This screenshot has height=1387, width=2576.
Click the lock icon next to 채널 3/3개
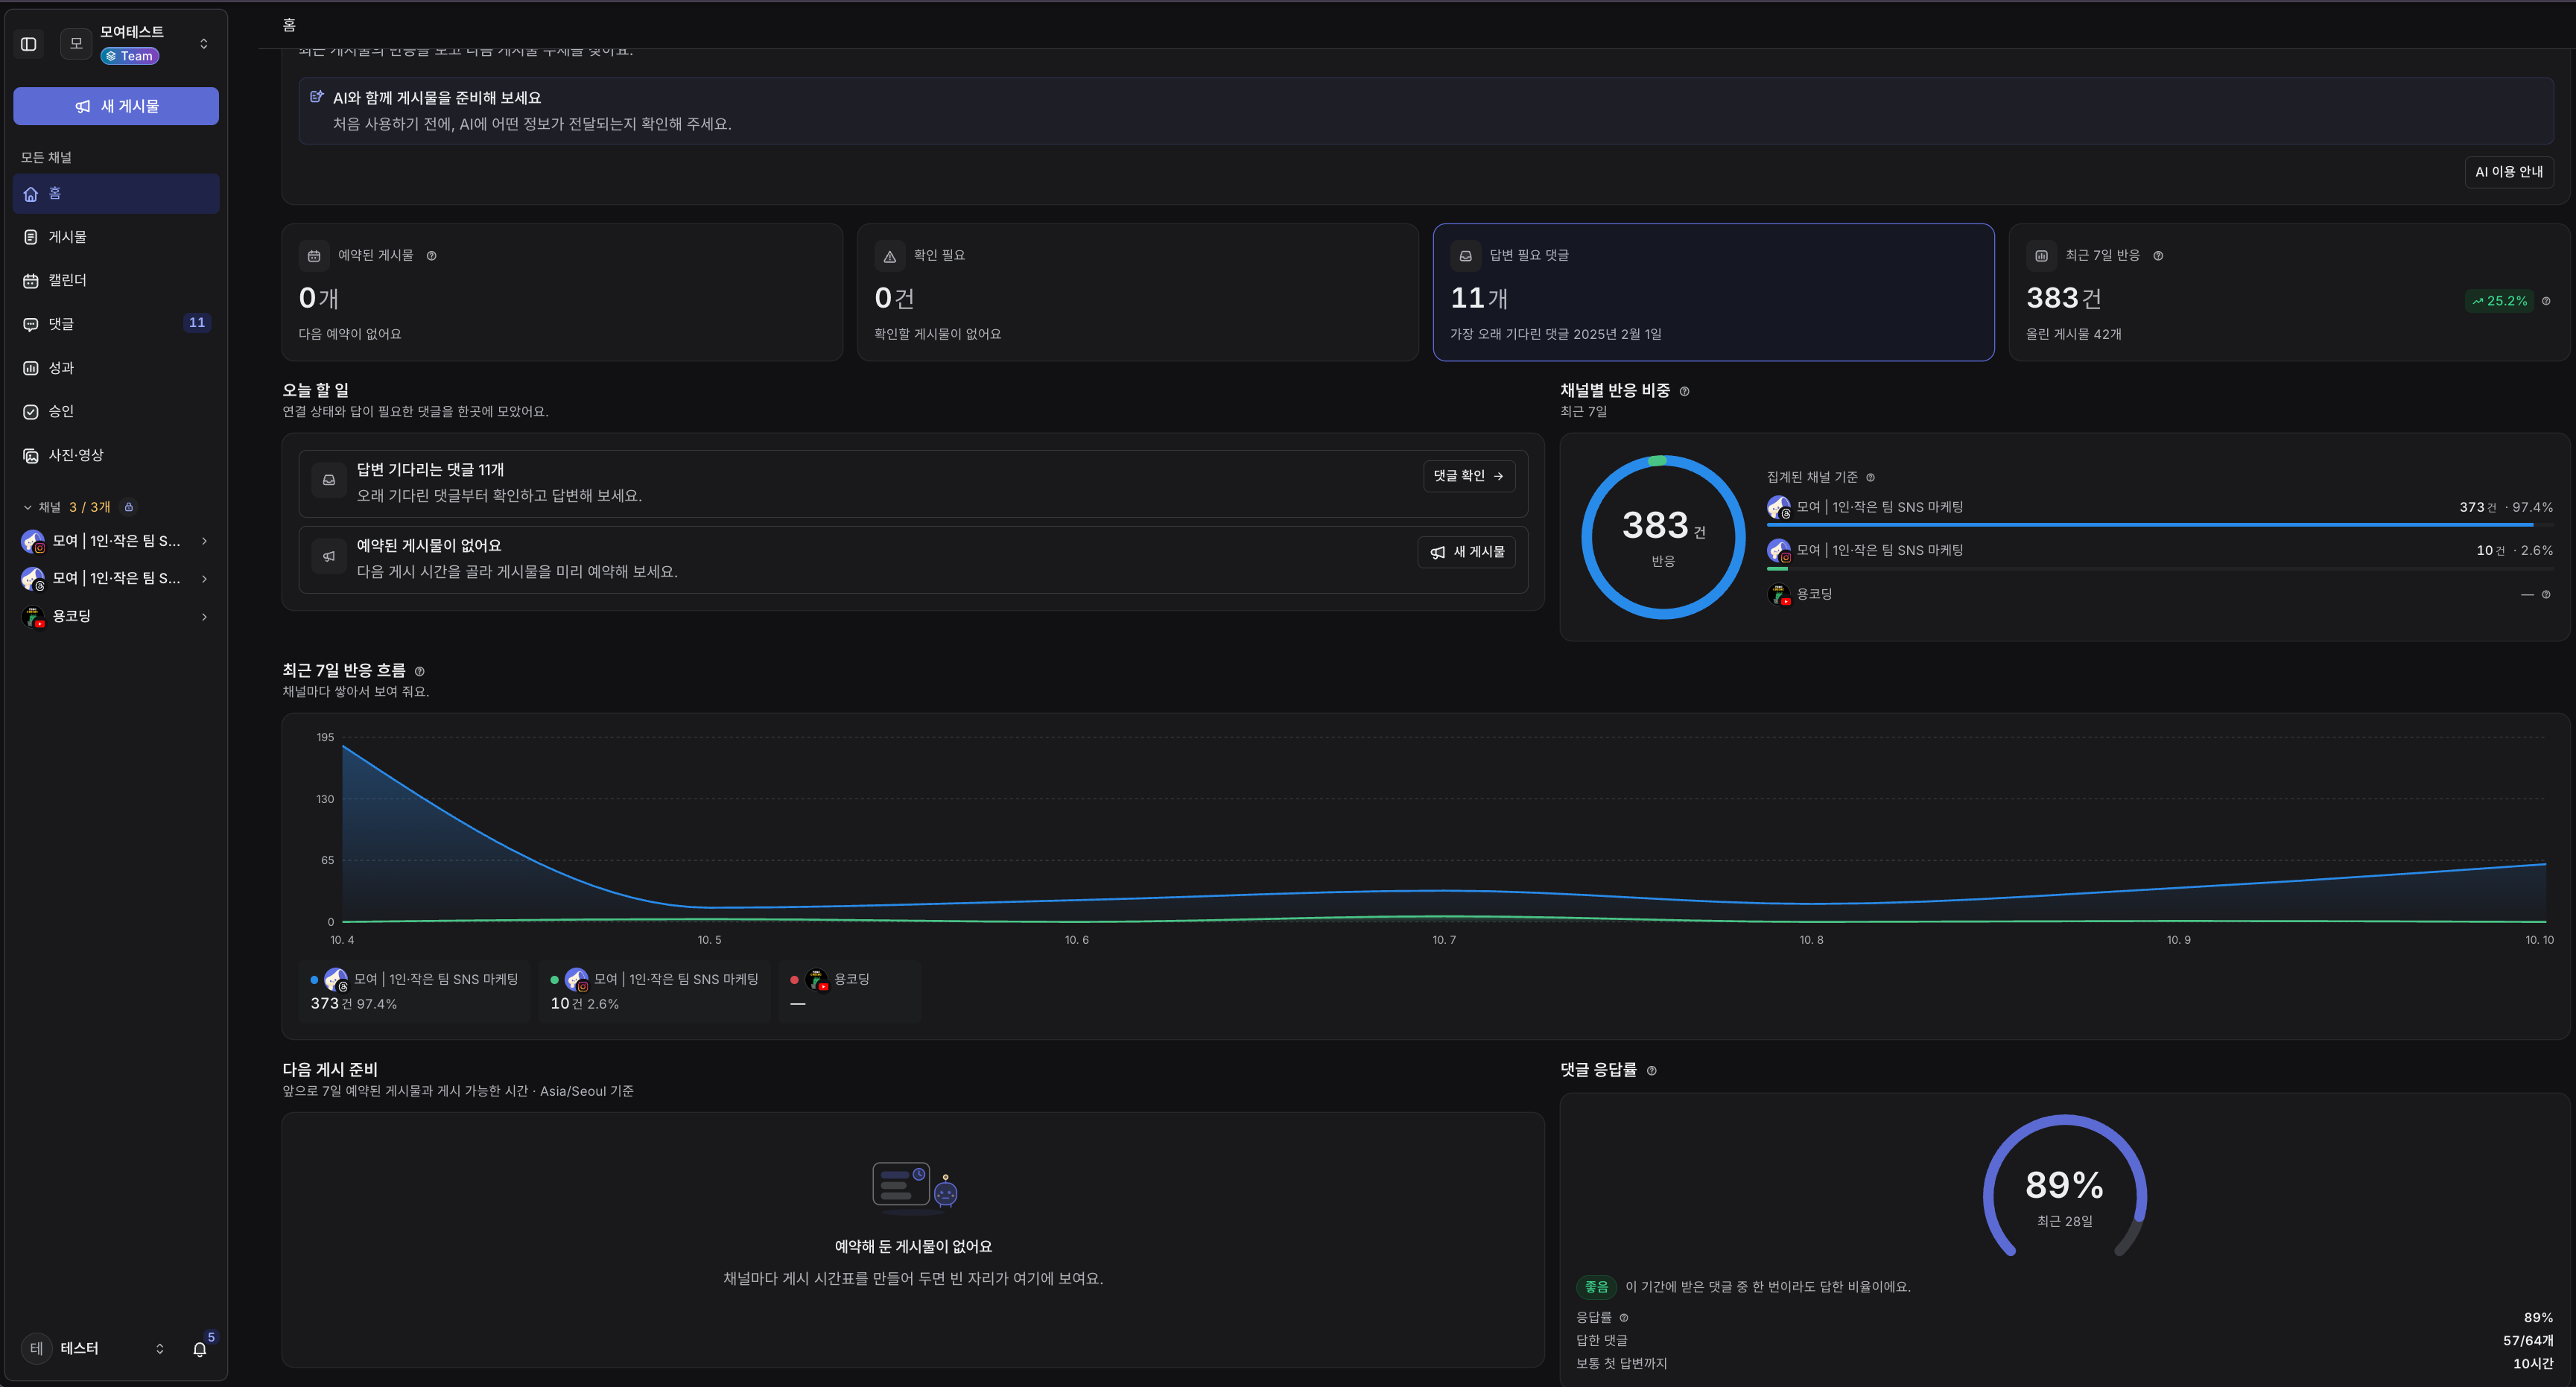click(x=129, y=507)
